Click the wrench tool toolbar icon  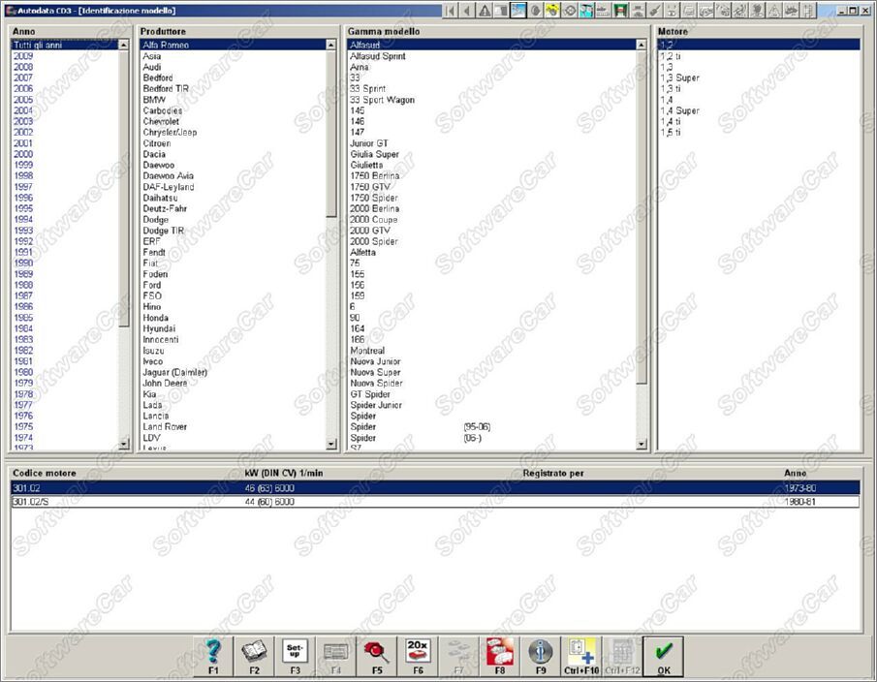pyautogui.click(x=654, y=10)
